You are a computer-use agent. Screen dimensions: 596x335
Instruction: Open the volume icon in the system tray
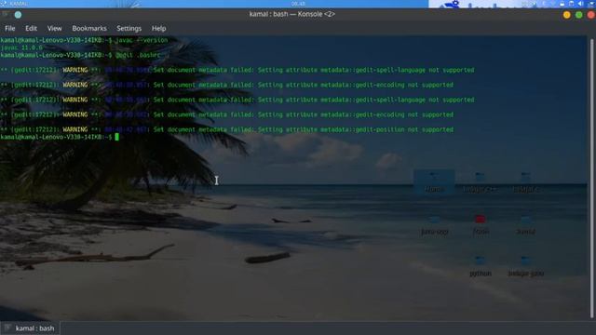pos(580,4)
